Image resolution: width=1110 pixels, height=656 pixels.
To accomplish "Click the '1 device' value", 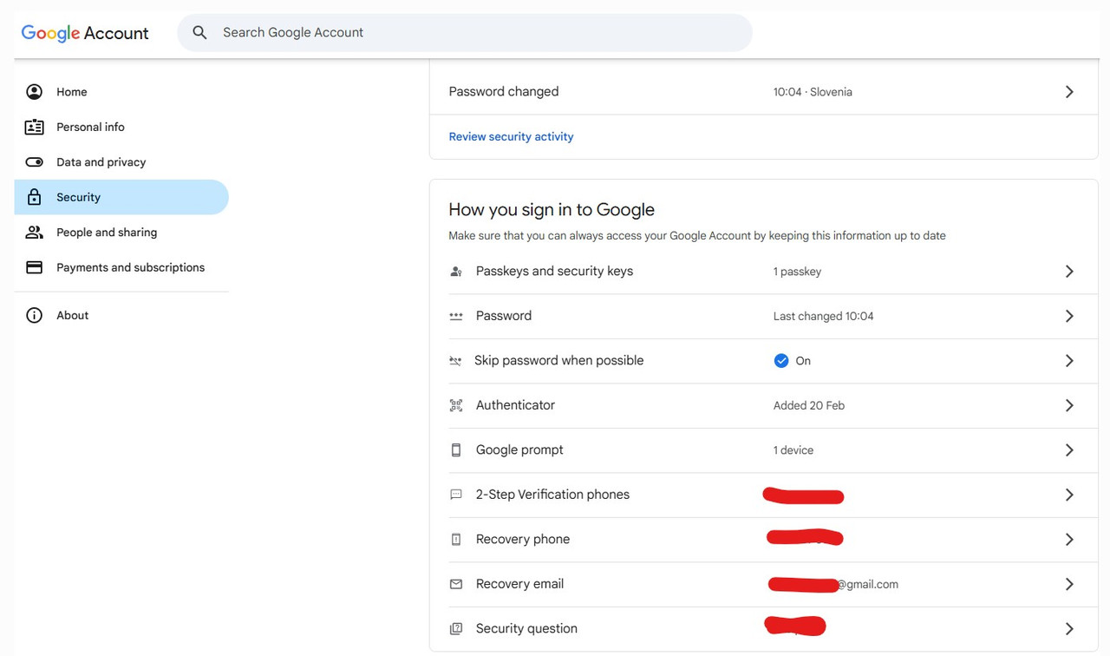I will coord(793,450).
